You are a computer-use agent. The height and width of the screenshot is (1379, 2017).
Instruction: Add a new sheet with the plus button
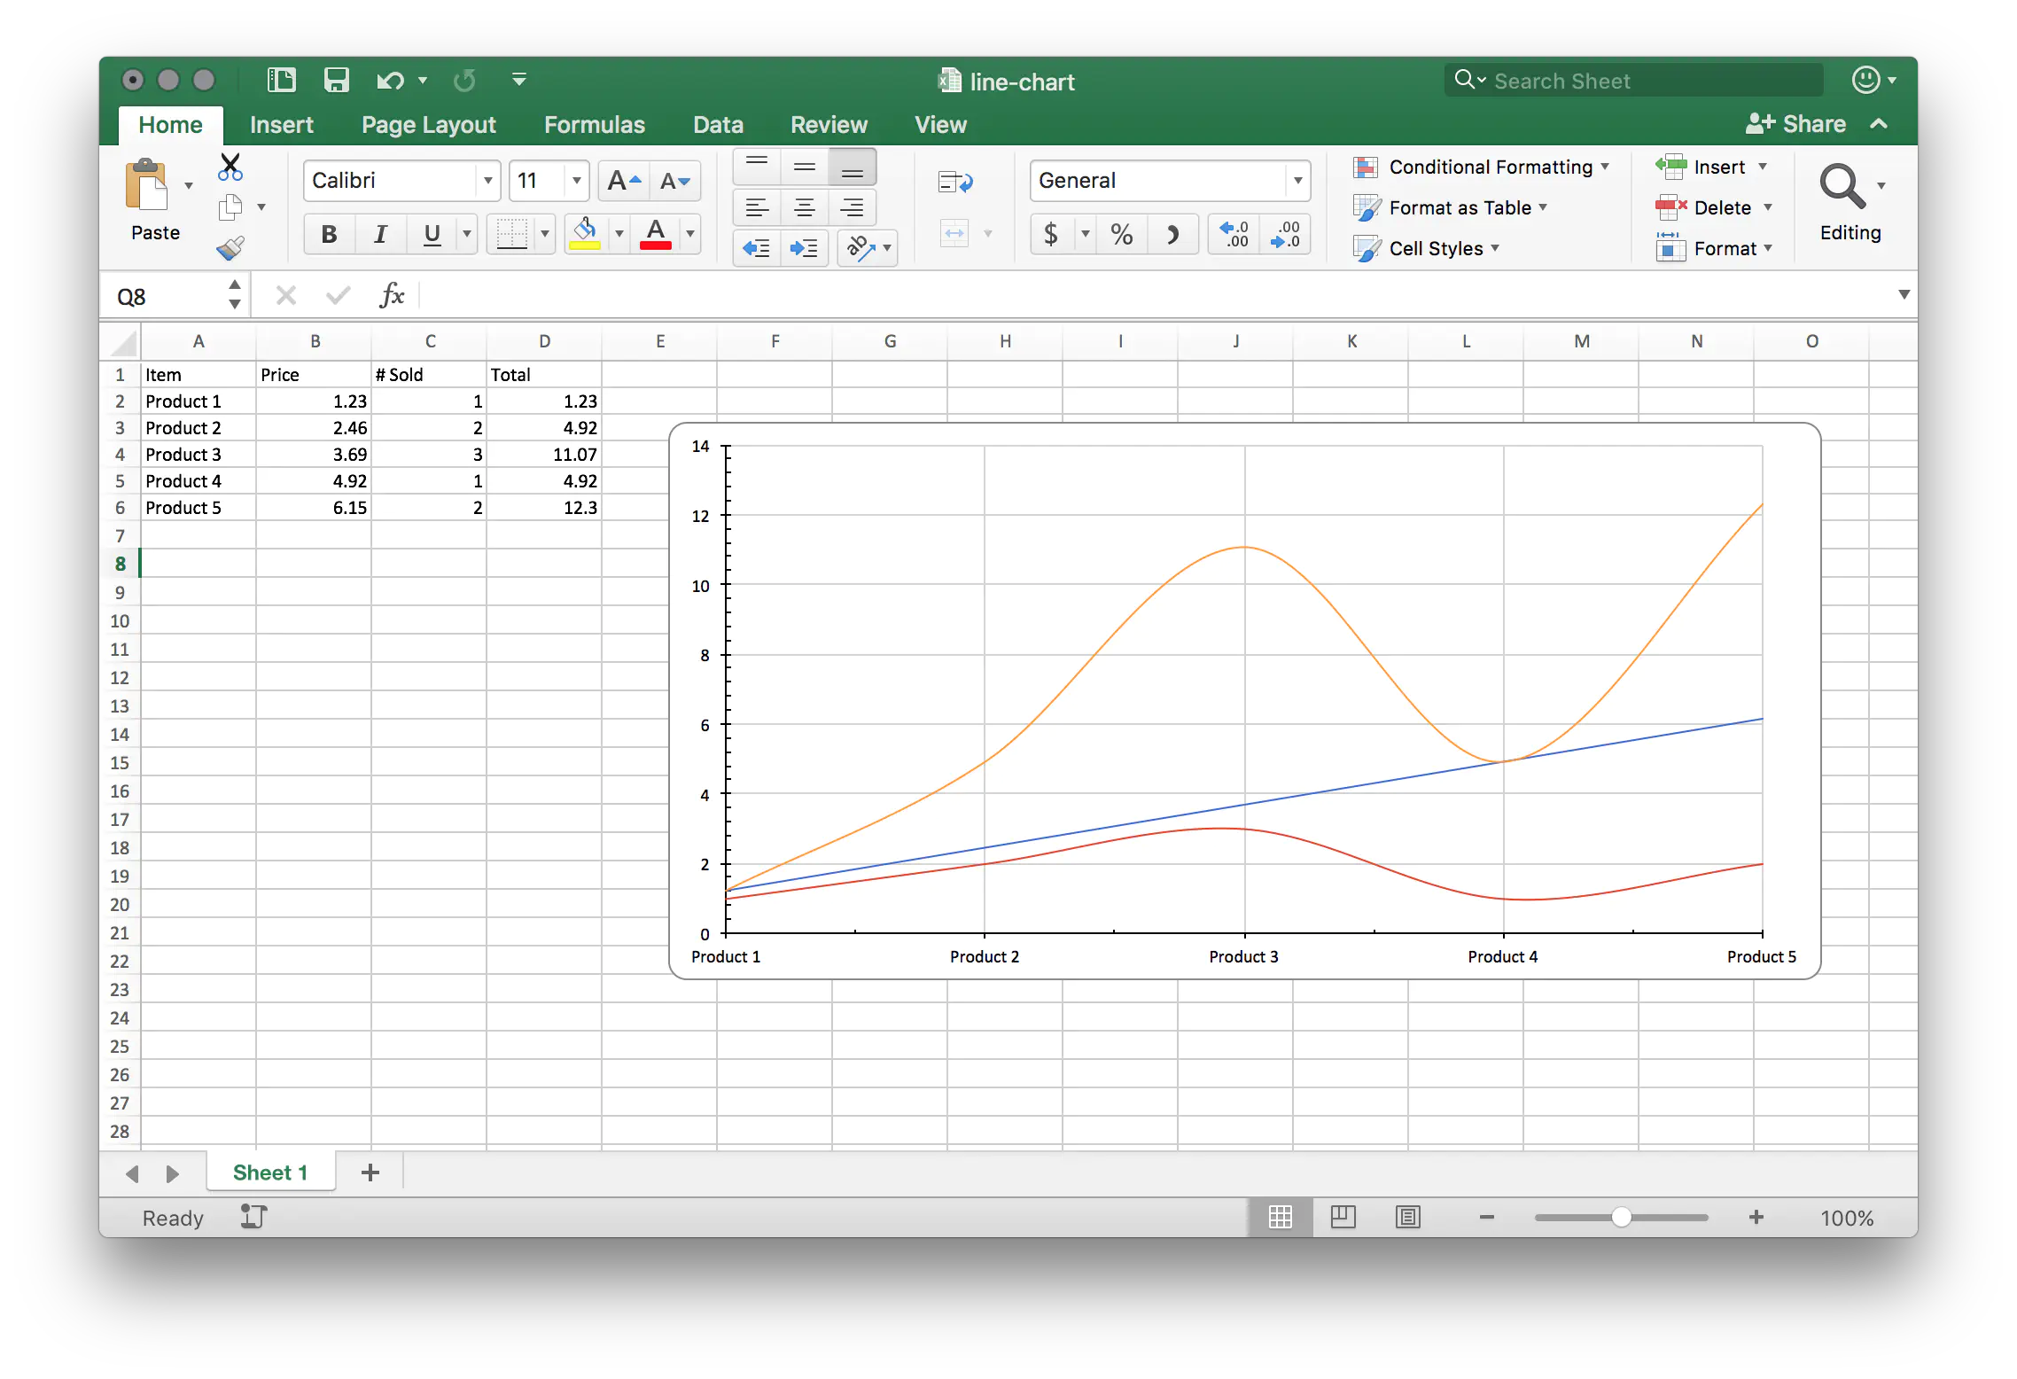370,1172
